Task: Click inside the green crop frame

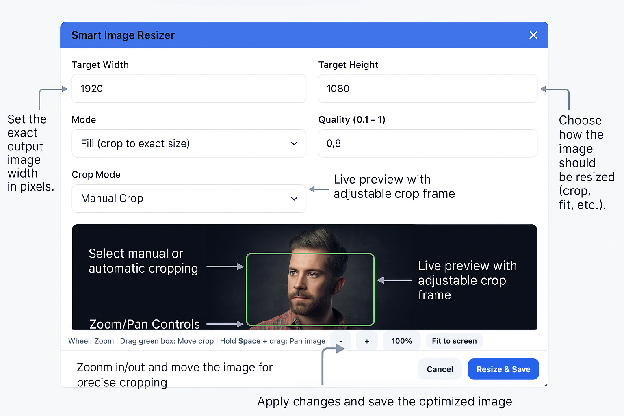Action: pos(310,289)
